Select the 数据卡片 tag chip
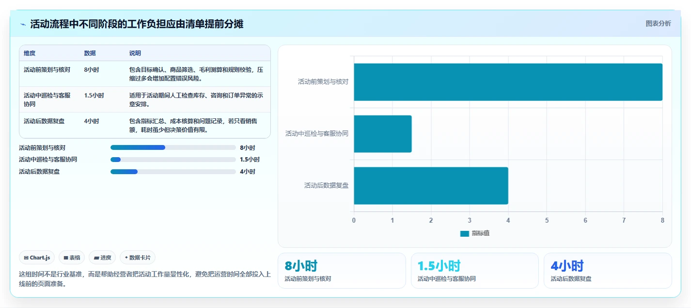 click(138, 258)
